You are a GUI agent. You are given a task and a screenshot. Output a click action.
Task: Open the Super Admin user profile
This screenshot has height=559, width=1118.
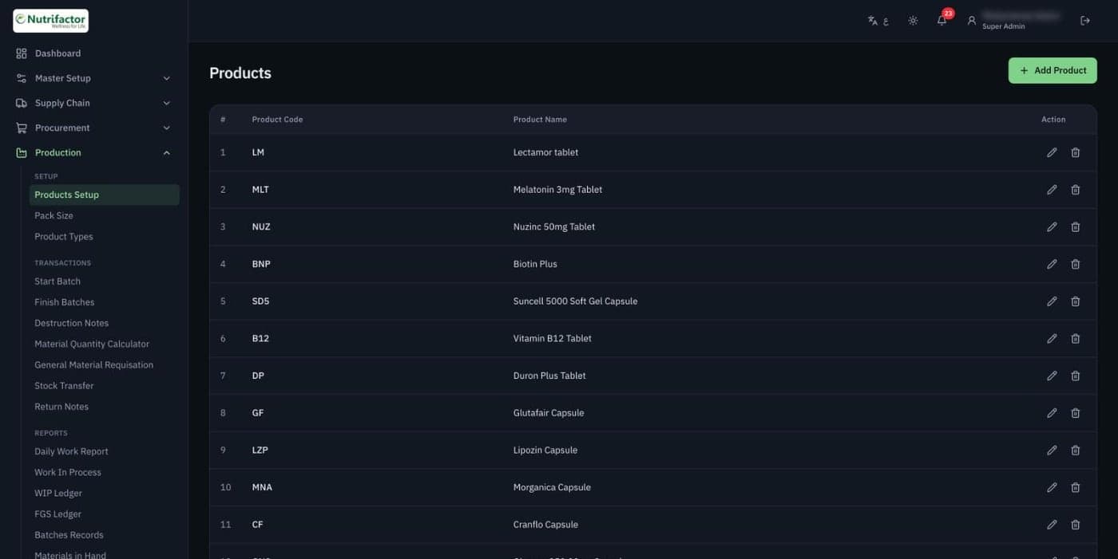click(1014, 21)
